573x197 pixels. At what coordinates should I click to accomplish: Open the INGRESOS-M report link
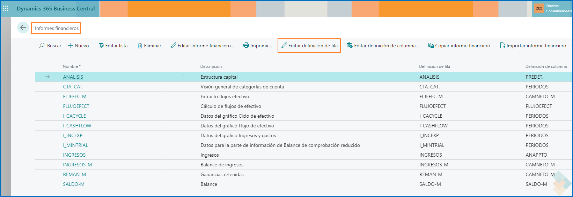[78, 165]
